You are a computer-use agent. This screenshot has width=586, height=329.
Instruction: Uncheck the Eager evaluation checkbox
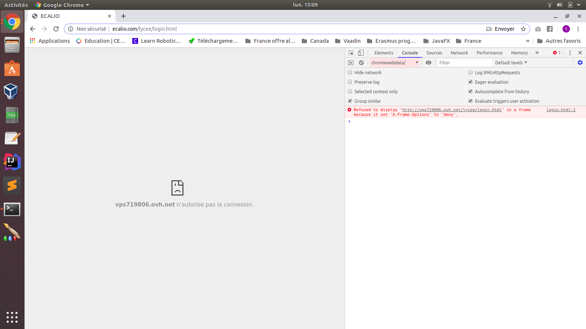(471, 82)
